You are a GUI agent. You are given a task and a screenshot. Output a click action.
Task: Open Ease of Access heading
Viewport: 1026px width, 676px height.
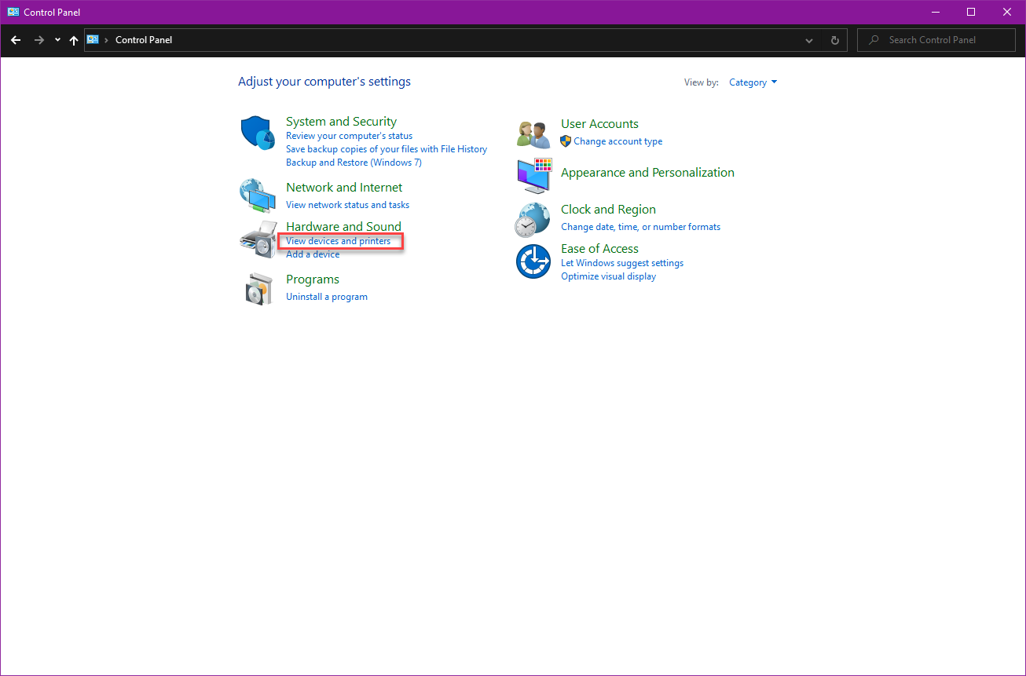coord(599,249)
